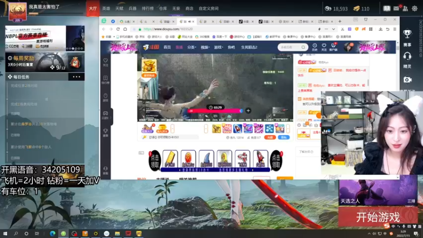Open File Explorer from the taskbar
Viewport: 423px width, 238px height.
[x=117, y=233]
